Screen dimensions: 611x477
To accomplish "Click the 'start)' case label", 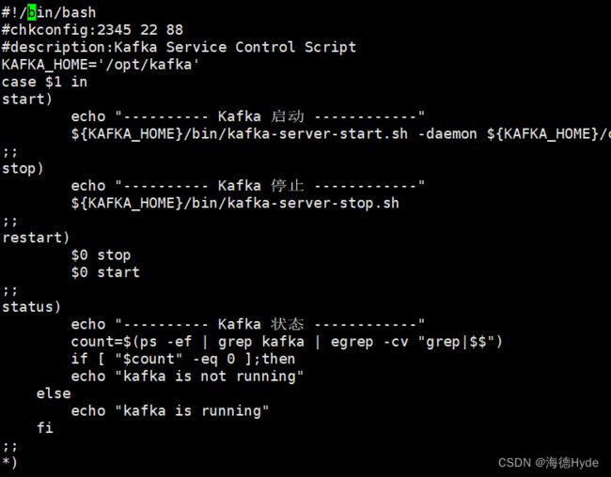I will click(27, 100).
